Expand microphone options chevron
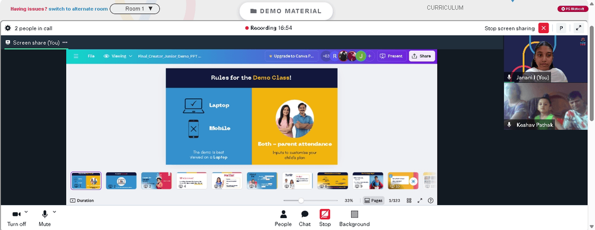 pyautogui.click(x=54, y=212)
